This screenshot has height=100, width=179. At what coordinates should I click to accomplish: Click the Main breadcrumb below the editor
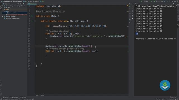tap(37, 95)
